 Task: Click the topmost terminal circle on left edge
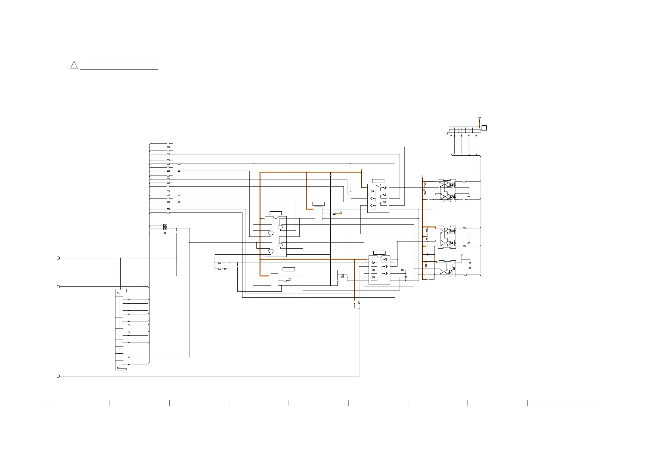pyautogui.click(x=58, y=258)
